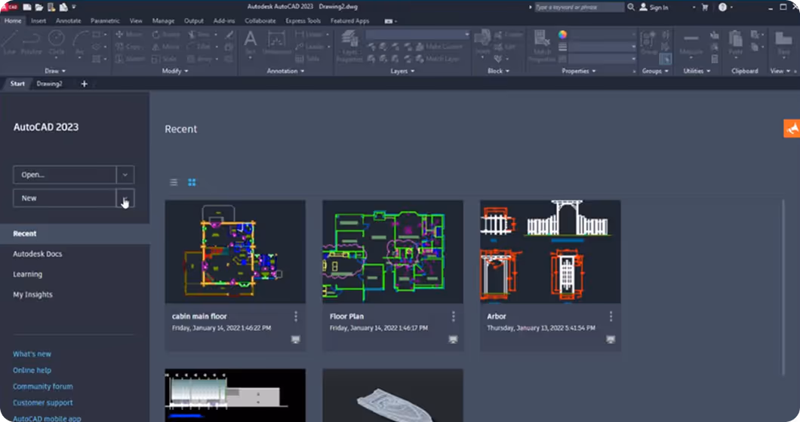Open the Home ribbon tab
Image resolution: width=800 pixels, height=422 pixels.
(13, 21)
